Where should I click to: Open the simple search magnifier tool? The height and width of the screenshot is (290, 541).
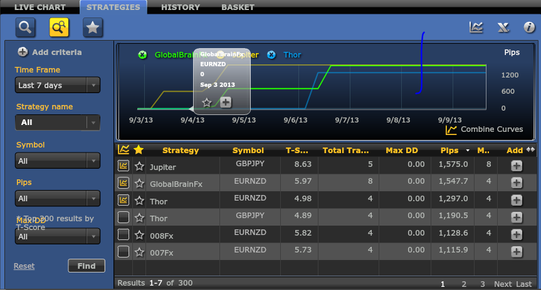[x=25, y=27]
